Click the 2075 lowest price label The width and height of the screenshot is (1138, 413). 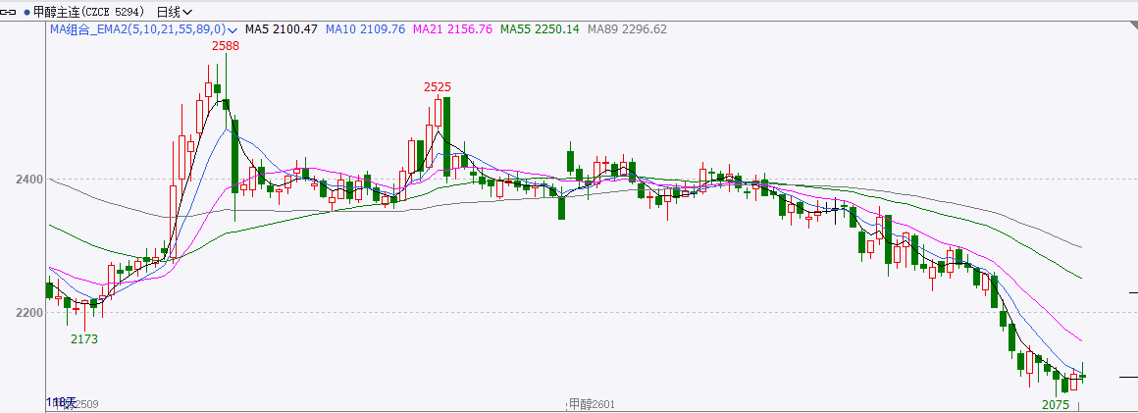[1055, 404]
